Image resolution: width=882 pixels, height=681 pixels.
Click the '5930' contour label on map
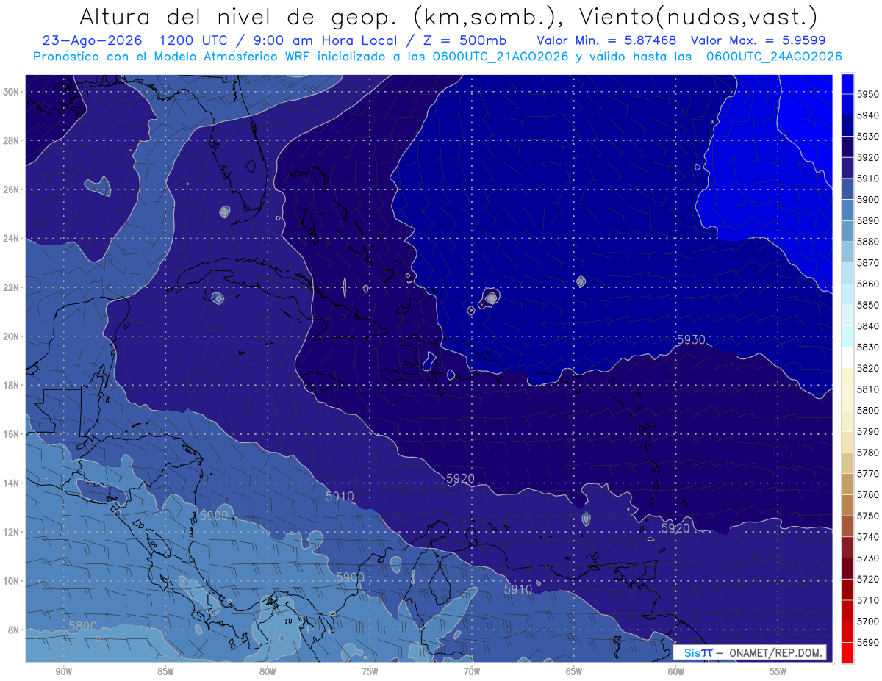[691, 339]
